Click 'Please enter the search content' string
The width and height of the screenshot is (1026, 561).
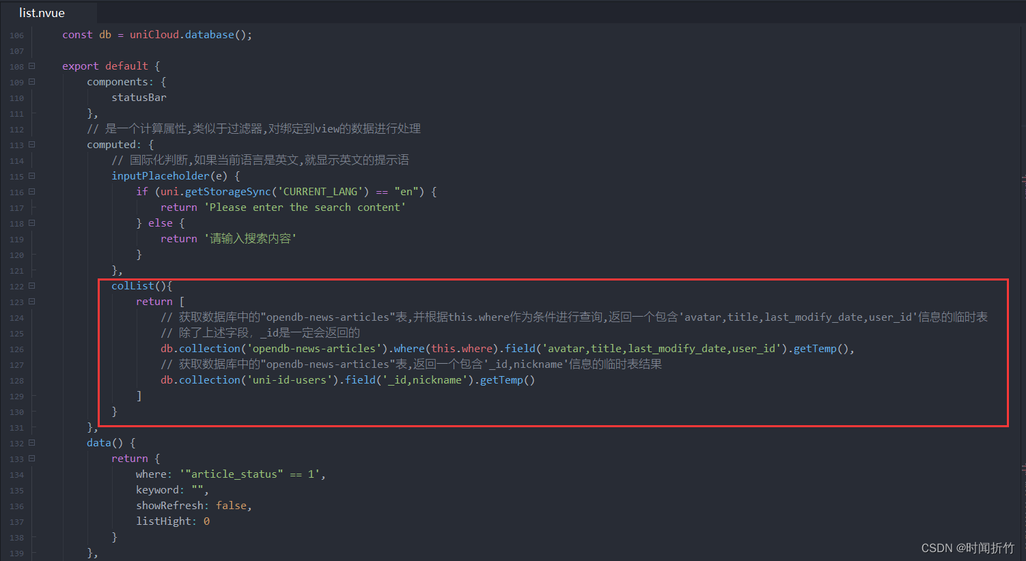(x=305, y=207)
